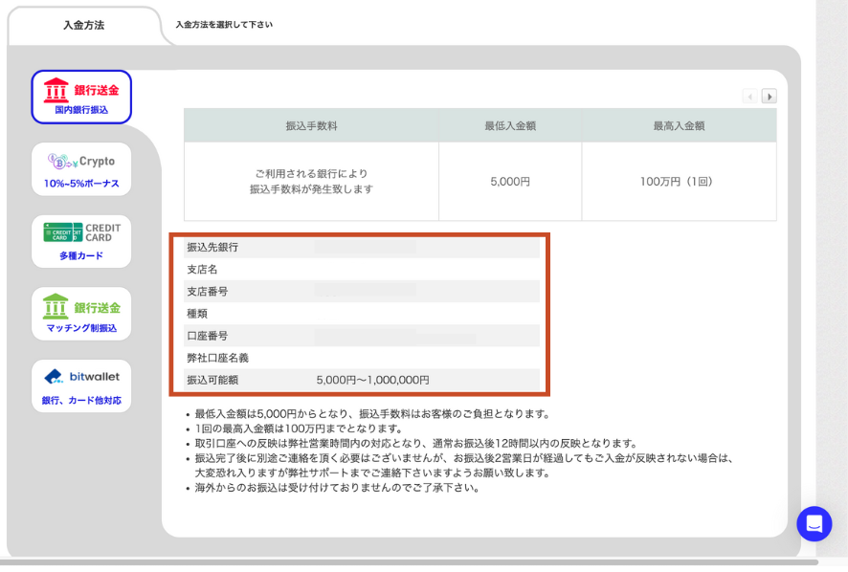Click the 国内銀行振込 label

(81, 110)
